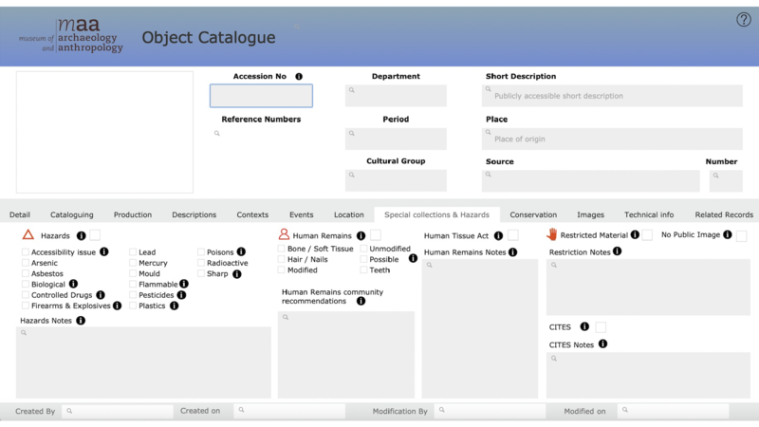Tick the main Hazards checkbox
759x427 pixels.
(95, 235)
